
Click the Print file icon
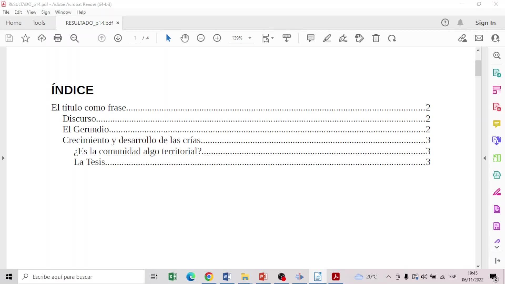58,38
